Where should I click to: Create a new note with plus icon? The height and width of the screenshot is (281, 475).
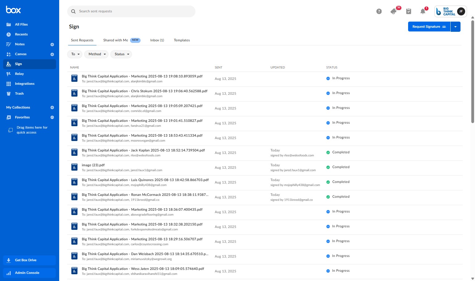pyautogui.click(x=52, y=44)
